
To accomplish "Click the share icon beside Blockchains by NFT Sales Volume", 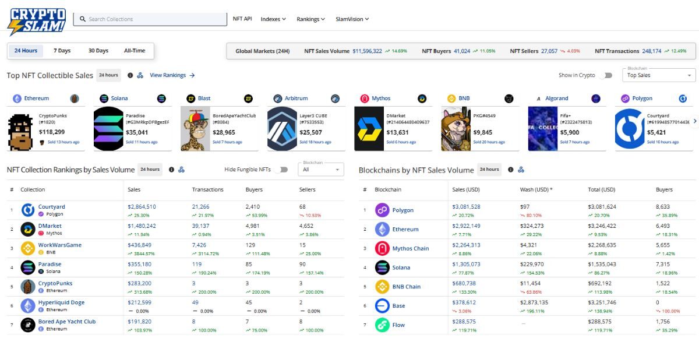I will point(521,170).
